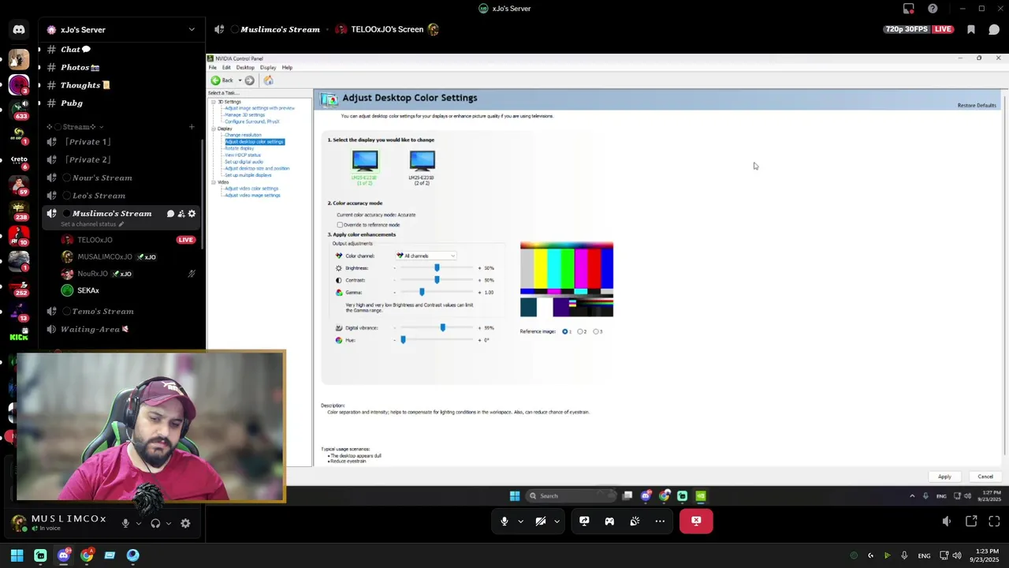This screenshot has width=1009, height=568.
Task: Open the server icon with 633 badge
Action: click(x=19, y=109)
